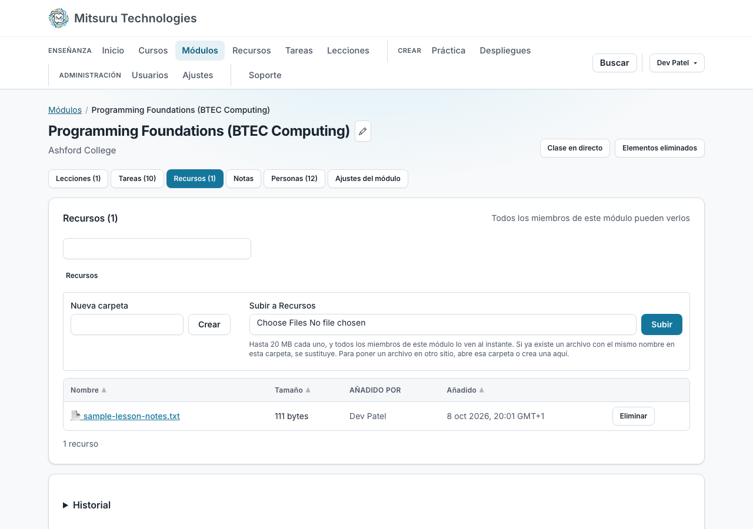Click the pencil edit icon beside module title

[x=363, y=131]
